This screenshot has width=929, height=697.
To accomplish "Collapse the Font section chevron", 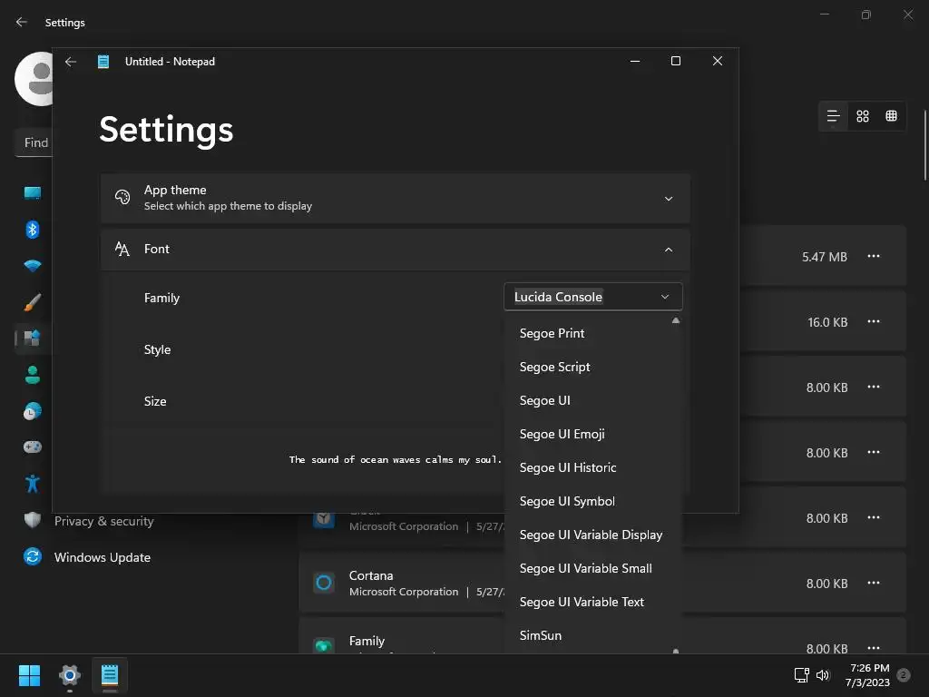I will (x=669, y=250).
